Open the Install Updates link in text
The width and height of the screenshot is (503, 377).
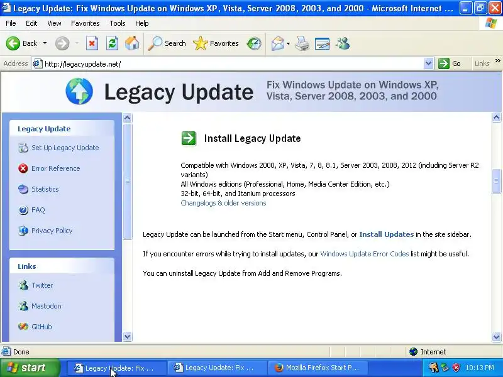(386, 234)
